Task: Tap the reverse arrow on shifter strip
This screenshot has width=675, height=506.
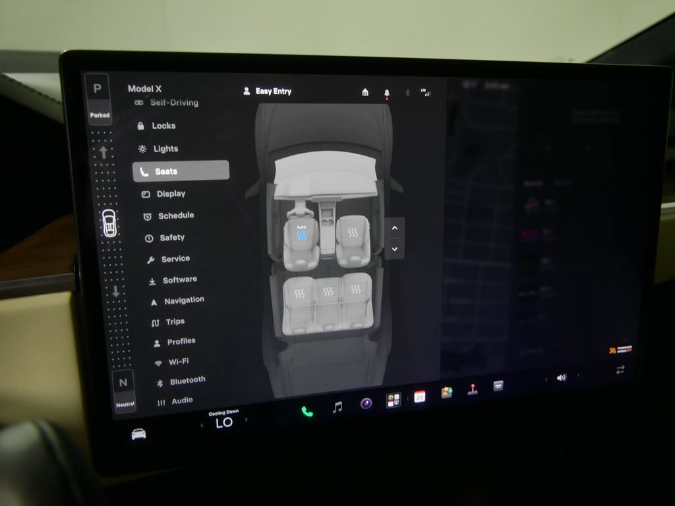Action: pos(116,291)
